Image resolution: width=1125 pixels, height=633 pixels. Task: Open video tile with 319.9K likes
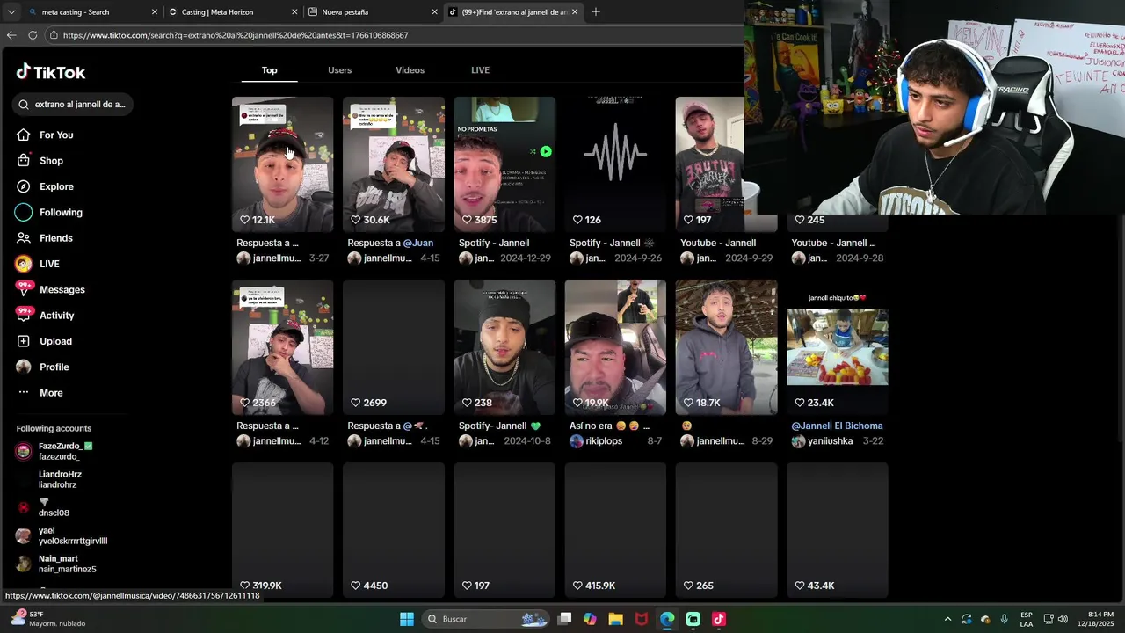[282, 530]
